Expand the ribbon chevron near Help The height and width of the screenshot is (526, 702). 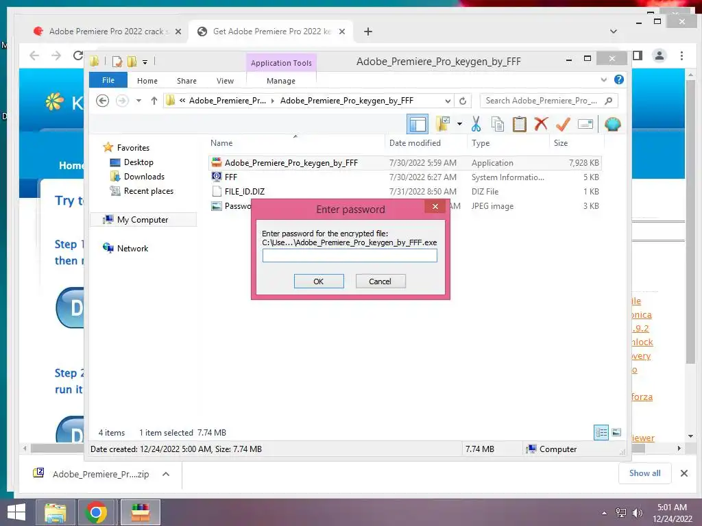coord(603,79)
